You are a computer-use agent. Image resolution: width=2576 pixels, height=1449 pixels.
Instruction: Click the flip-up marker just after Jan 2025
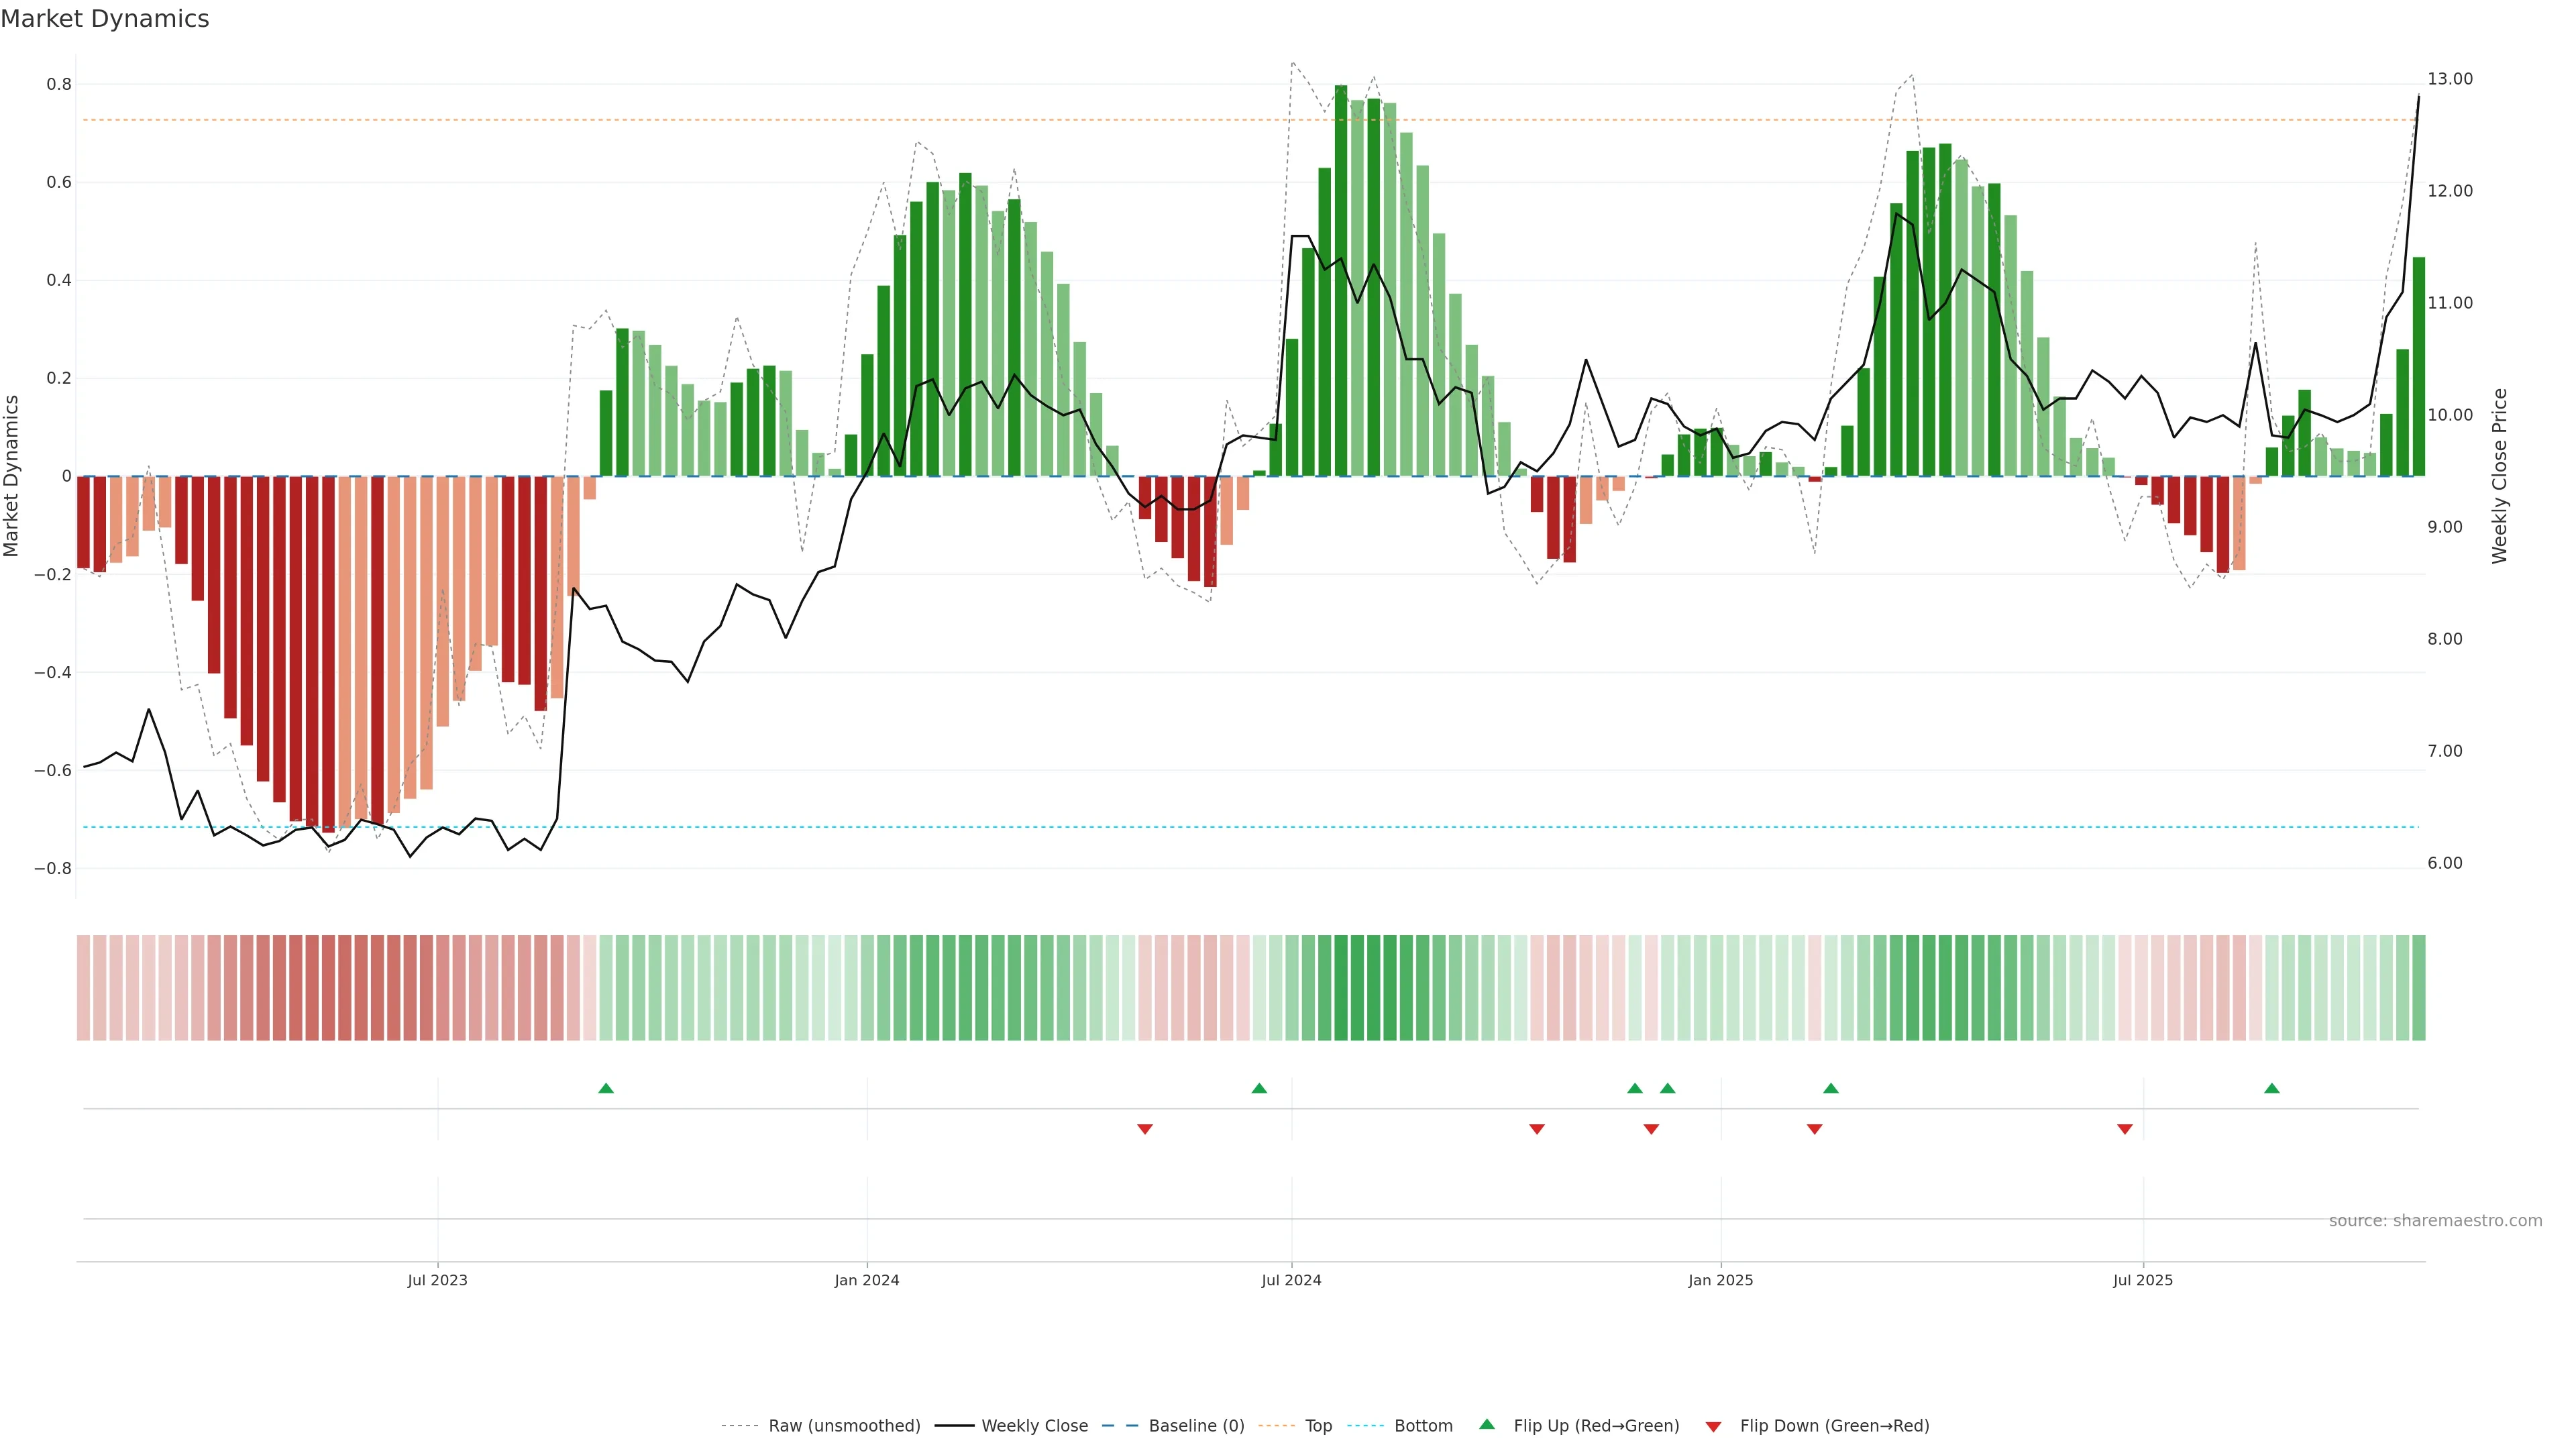tap(1830, 1088)
